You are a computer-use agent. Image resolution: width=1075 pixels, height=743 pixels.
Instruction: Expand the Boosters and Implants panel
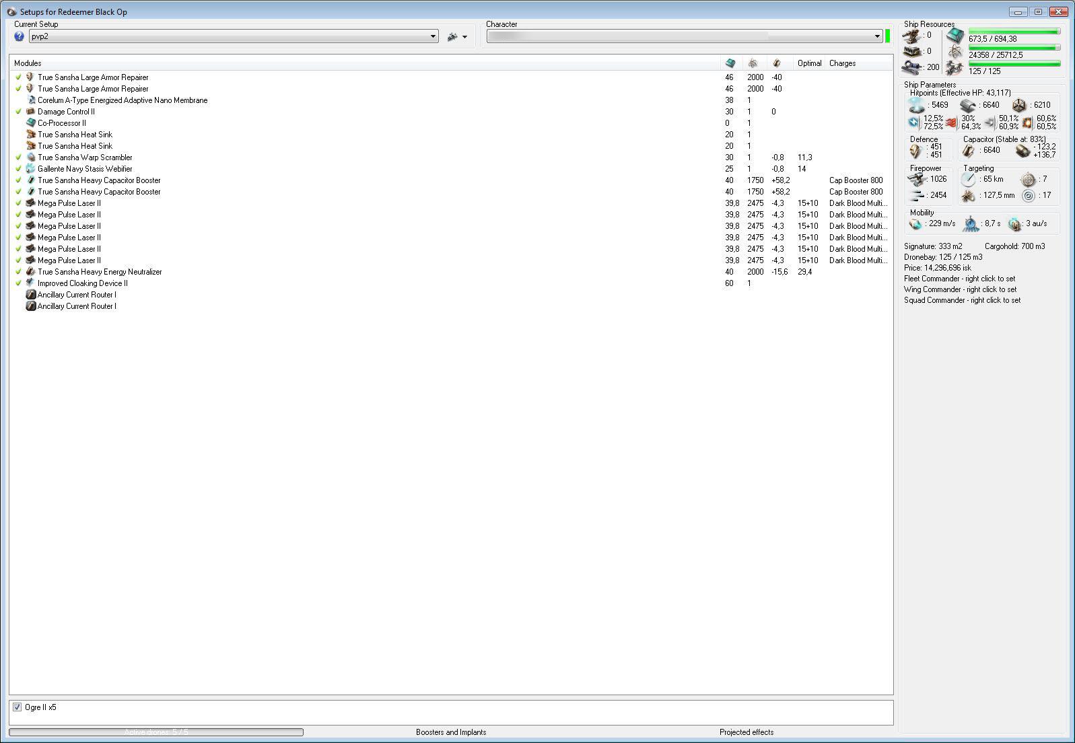point(451,732)
